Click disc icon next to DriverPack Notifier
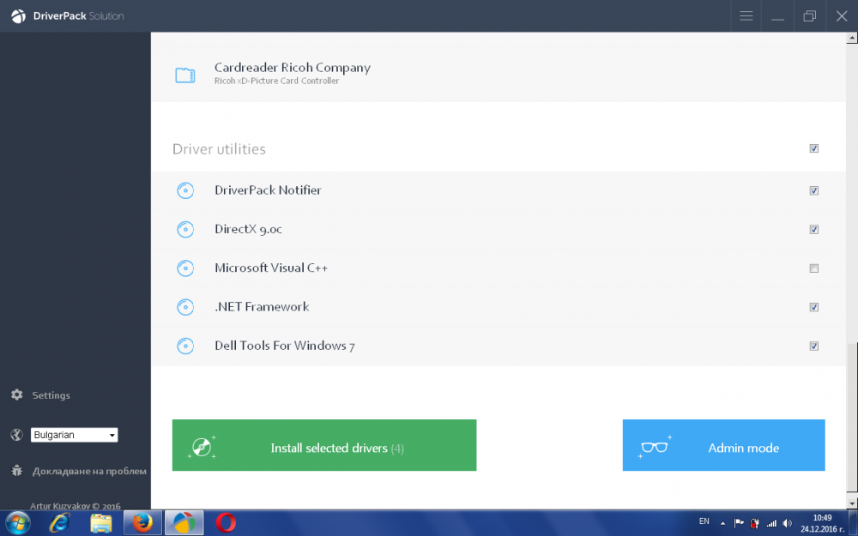Viewport: 858px width, 536px height. pyautogui.click(x=185, y=190)
